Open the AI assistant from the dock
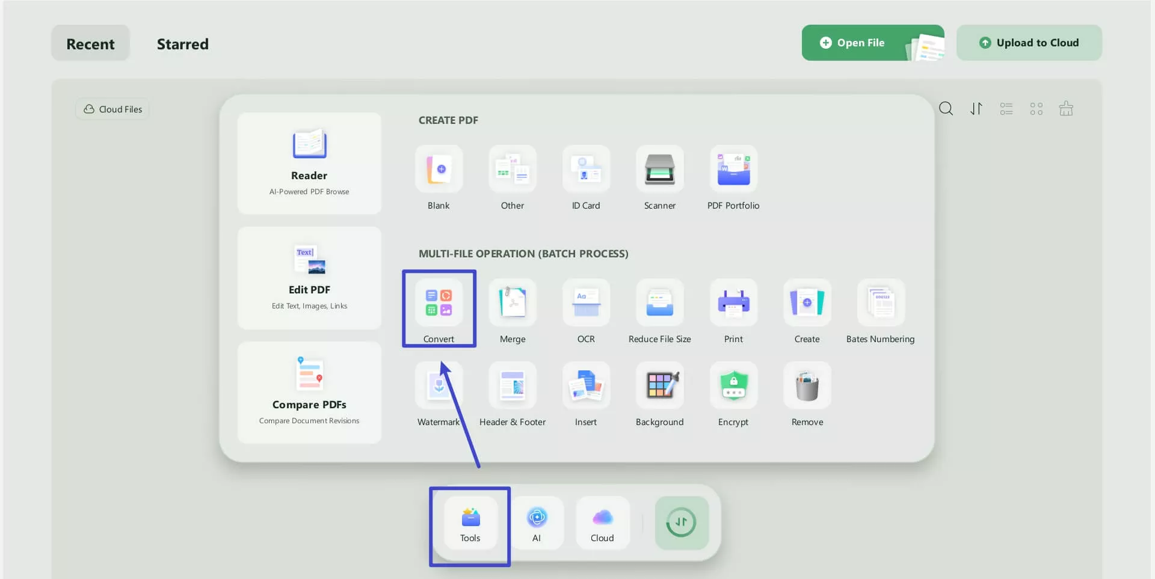 click(x=537, y=522)
